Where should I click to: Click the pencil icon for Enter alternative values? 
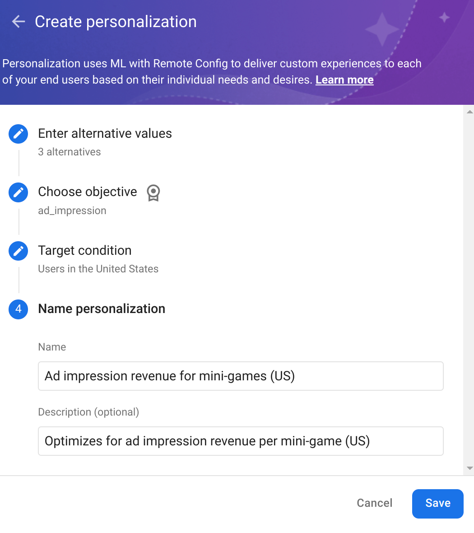click(18, 134)
